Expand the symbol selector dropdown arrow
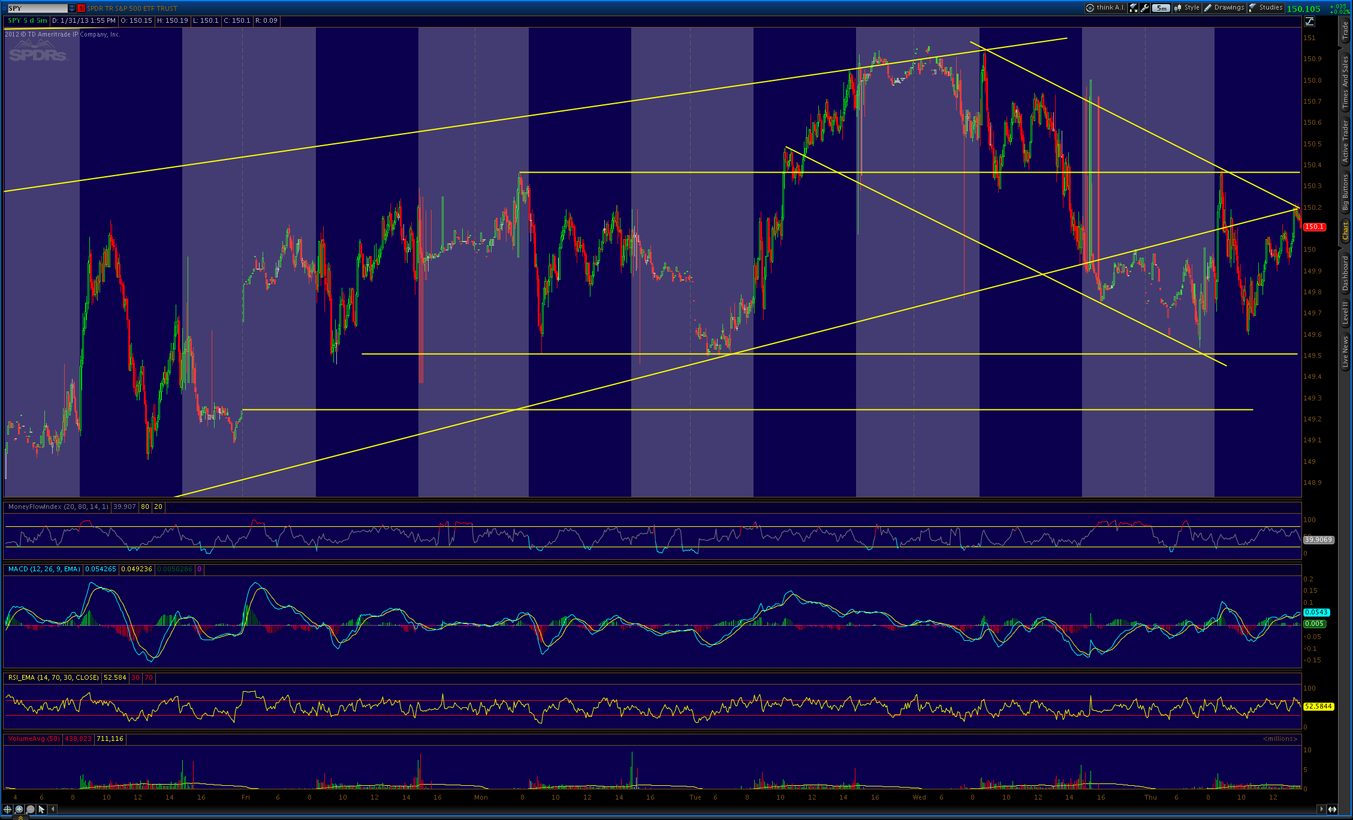 click(x=72, y=8)
